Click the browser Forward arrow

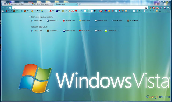(x=7, y=8)
